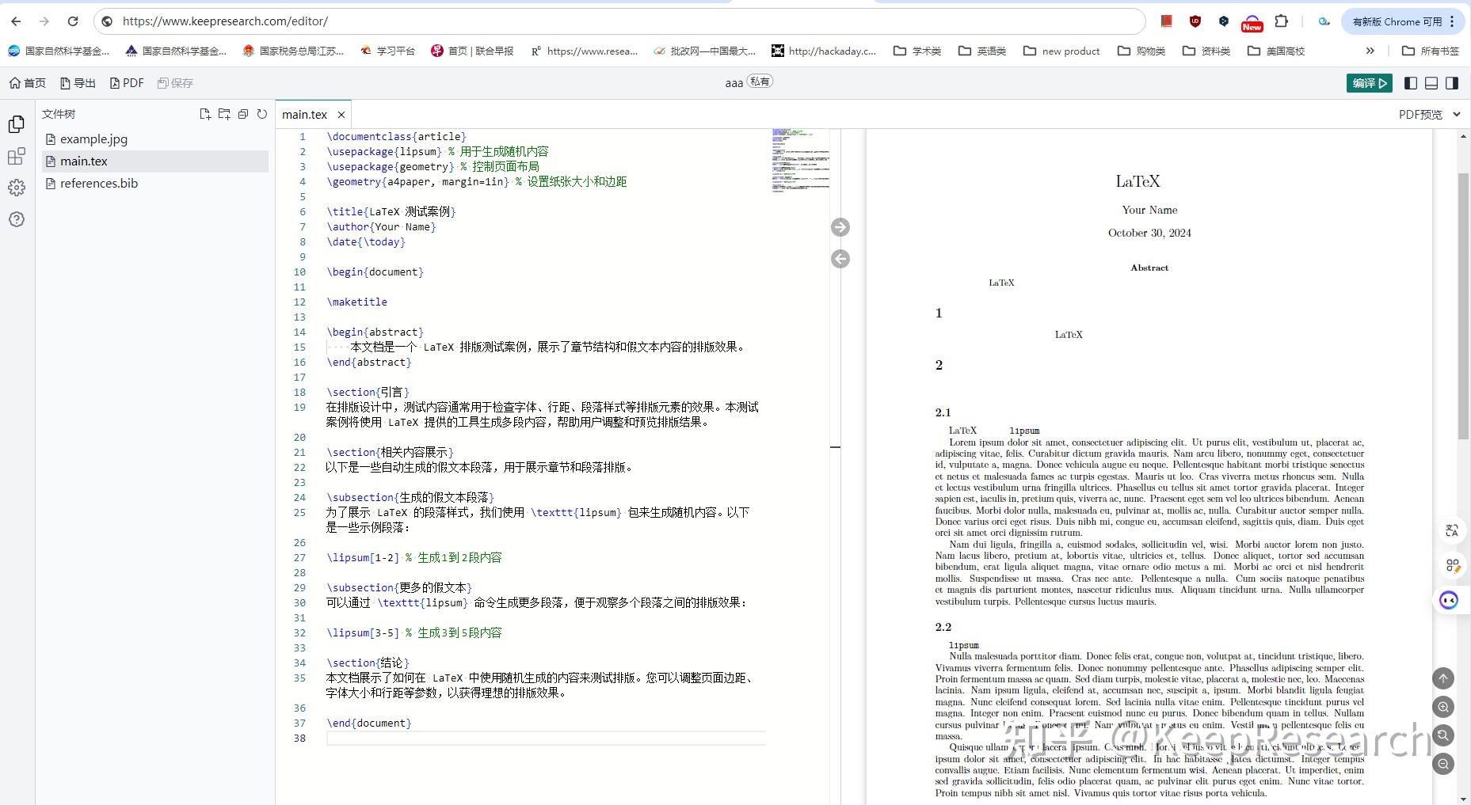Open 首页 from the top toolbar
The width and height of the screenshot is (1471, 805).
pos(27,82)
